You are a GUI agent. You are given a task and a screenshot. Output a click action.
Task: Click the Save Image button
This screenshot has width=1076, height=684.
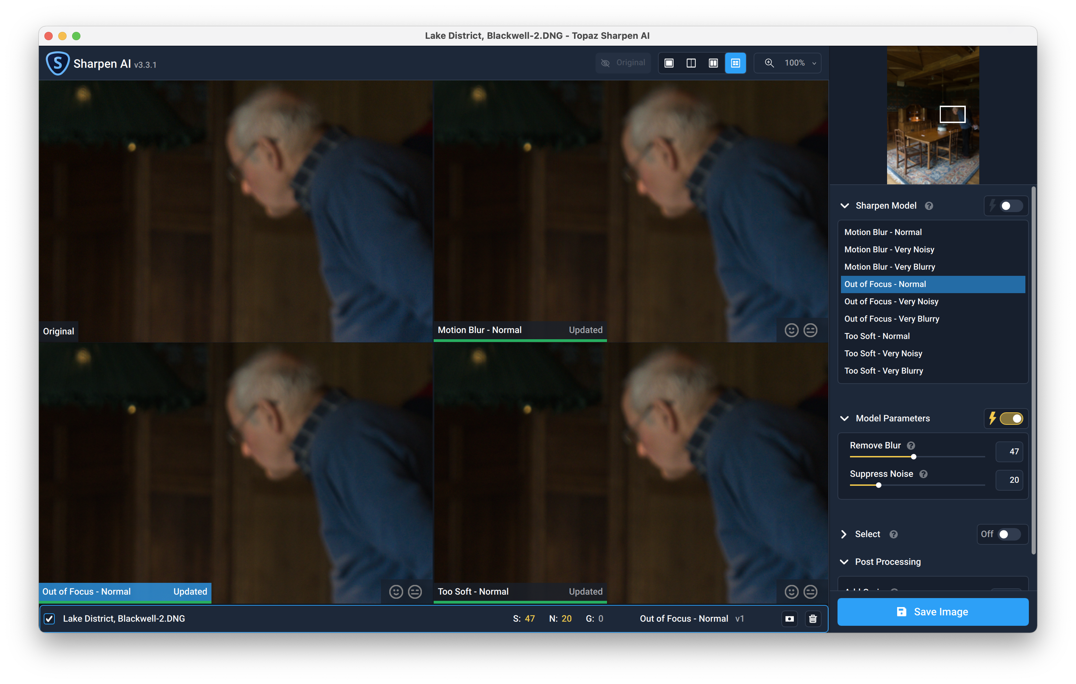pos(932,612)
